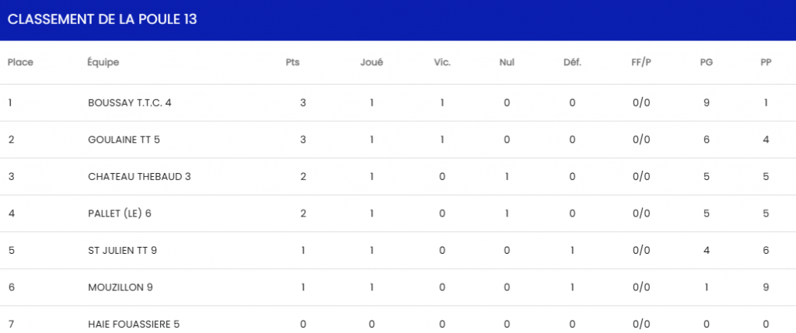Click the PALLET (LE) 6 team name
Image resolution: width=796 pixels, height=333 pixels.
click(120, 213)
